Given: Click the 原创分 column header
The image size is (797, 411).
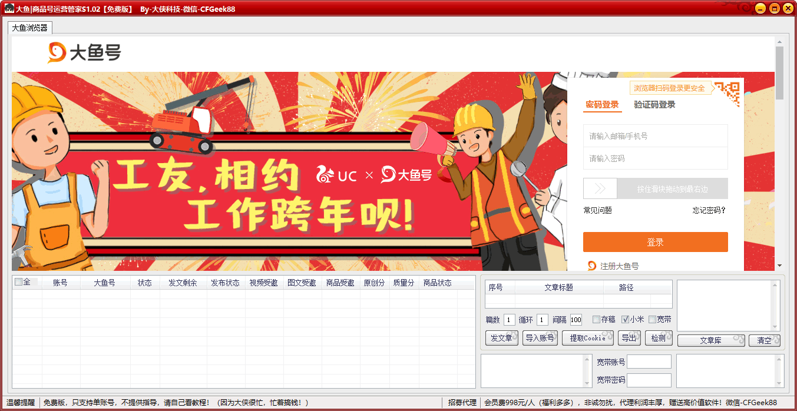Looking at the screenshot, I should click(375, 283).
